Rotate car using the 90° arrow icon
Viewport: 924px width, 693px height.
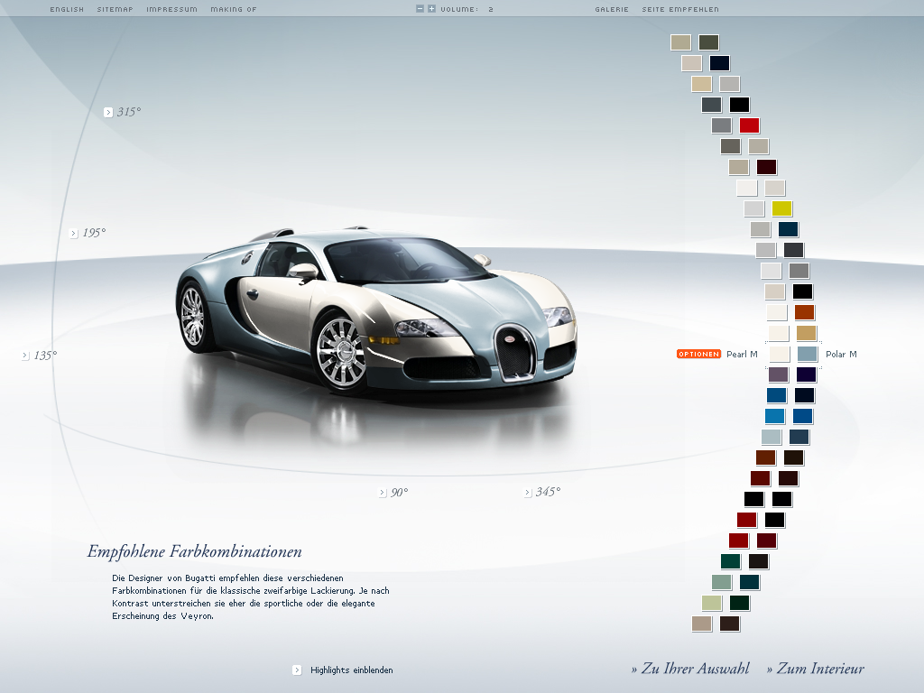(383, 493)
